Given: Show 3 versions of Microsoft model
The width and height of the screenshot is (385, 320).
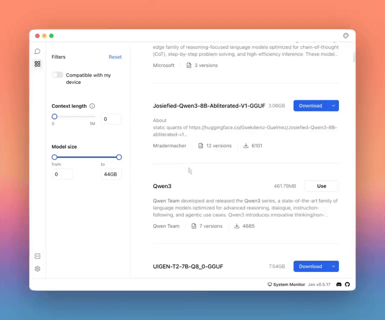Looking at the screenshot, I should tap(202, 65).
